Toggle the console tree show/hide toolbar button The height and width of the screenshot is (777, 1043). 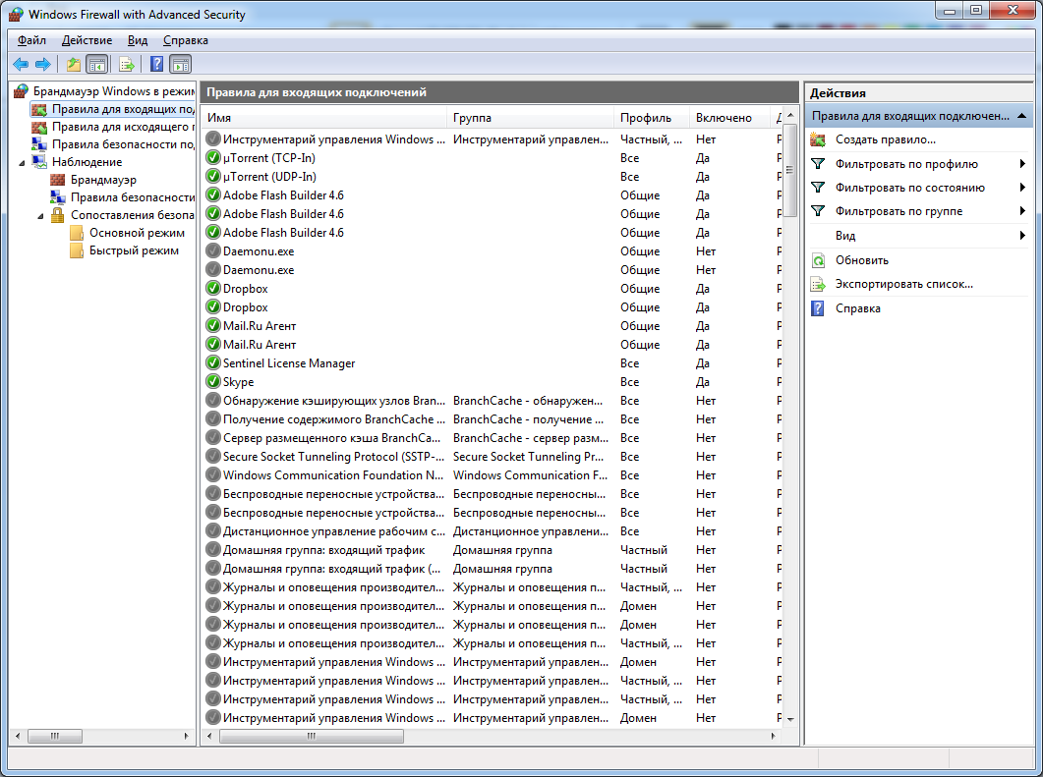tap(96, 65)
